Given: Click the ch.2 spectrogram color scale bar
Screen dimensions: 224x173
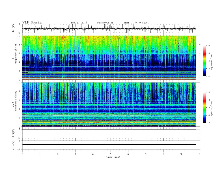Looking at the screenshot, I should click(205, 107).
